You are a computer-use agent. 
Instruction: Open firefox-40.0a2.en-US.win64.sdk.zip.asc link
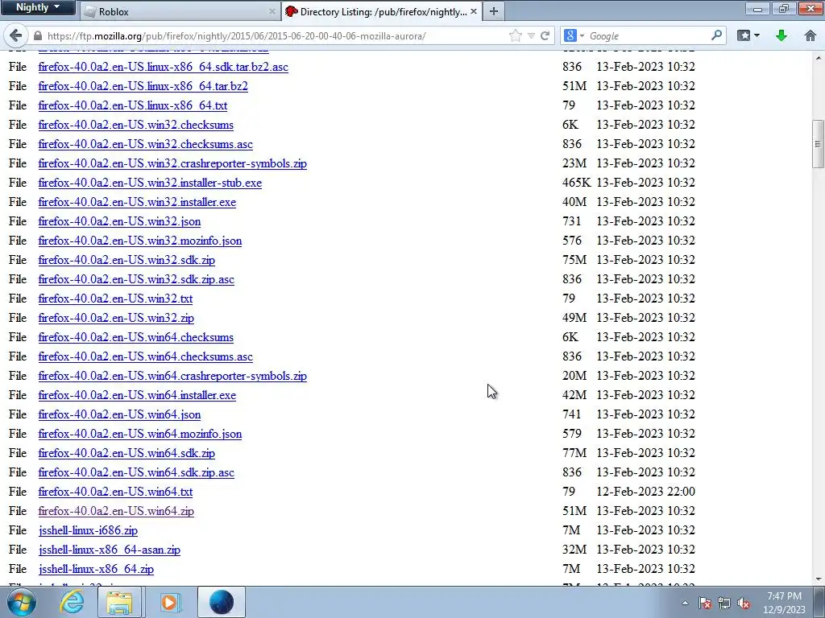pos(136,472)
